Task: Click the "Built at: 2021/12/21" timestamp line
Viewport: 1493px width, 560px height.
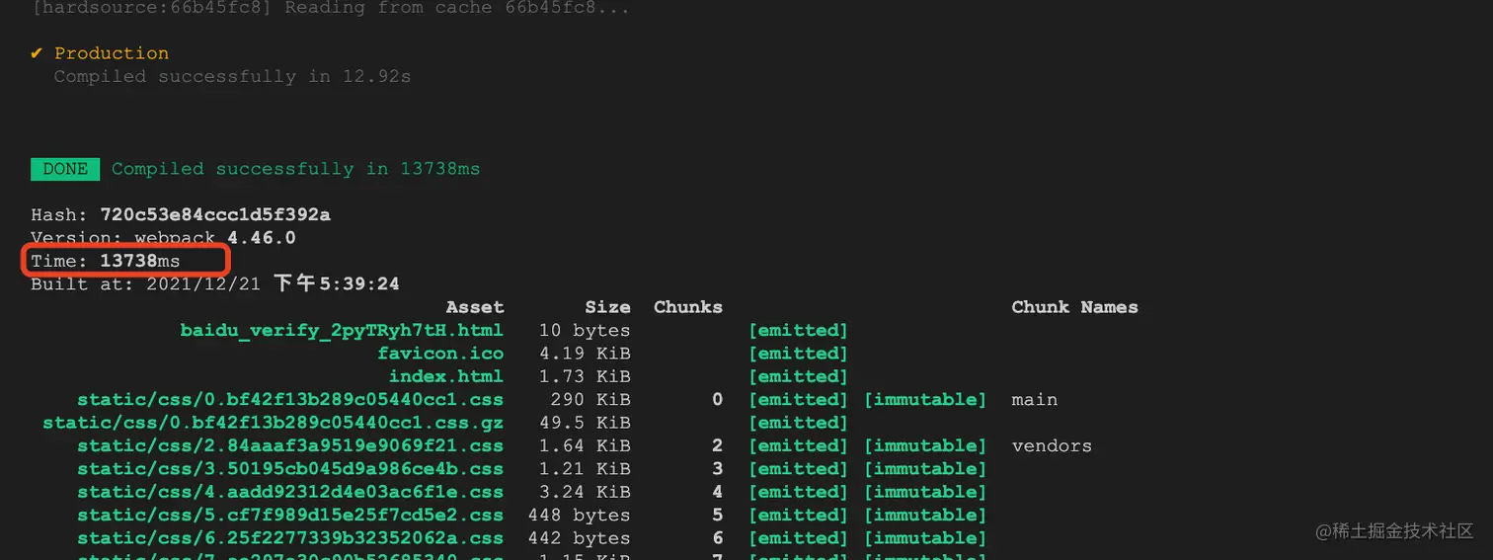Action: (x=215, y=284)
